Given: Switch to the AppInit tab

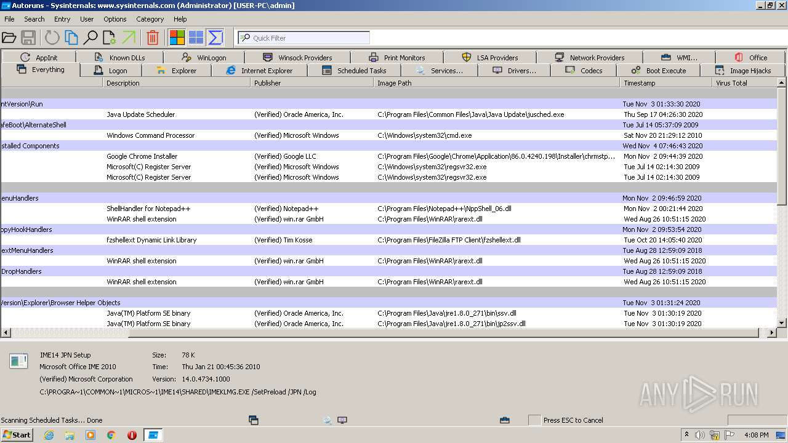Looking at the screenshot, I should pyautogui.click(x=39, y=57).
